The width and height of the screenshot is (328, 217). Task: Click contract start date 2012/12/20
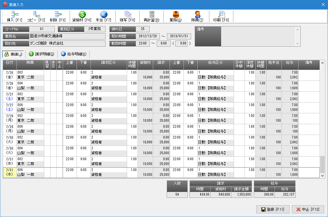pyautogui.click(x=148, y=36)
